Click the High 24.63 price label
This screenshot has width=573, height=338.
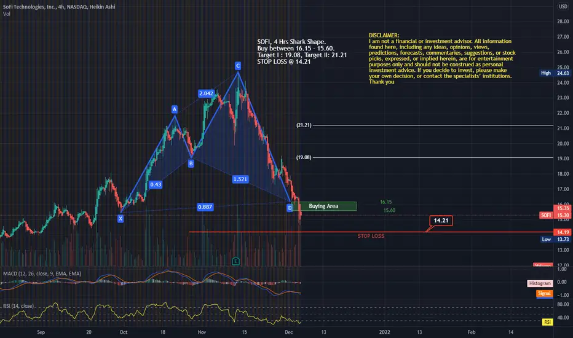(x=555, y=73)
